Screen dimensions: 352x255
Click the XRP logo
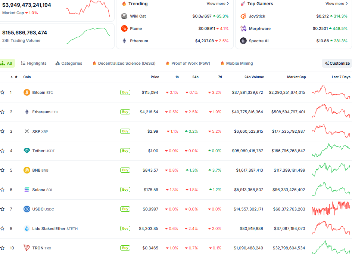pyautogui.click(x=27, y=131)
